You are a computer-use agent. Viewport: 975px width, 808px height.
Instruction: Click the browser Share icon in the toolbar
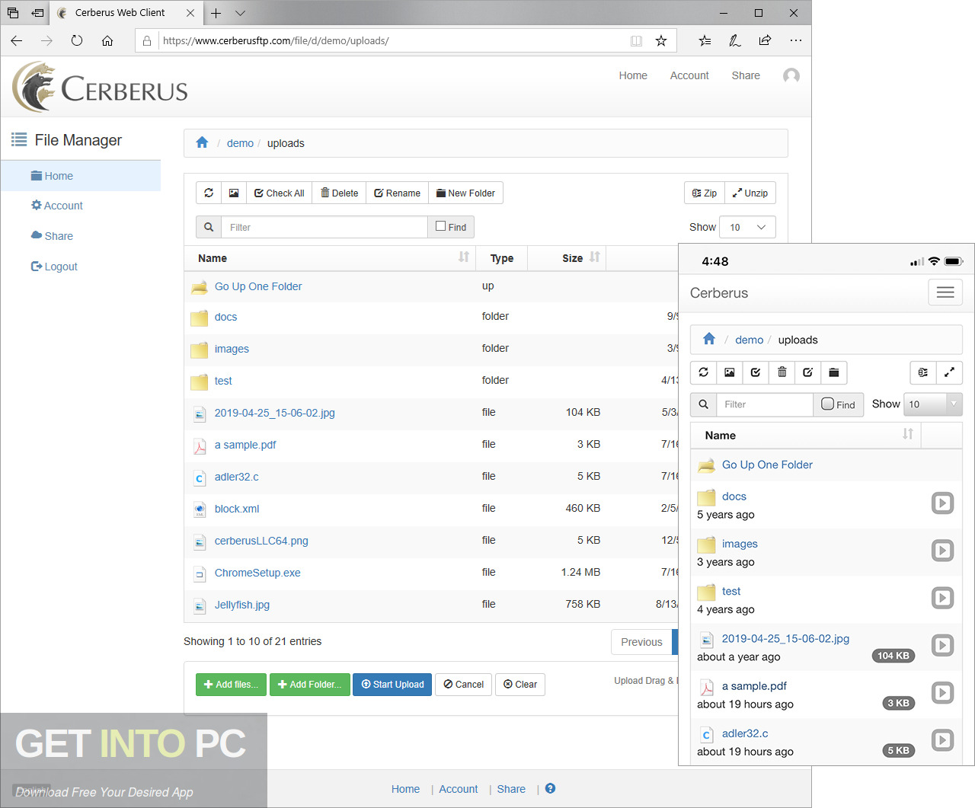(x=765, y=40)
